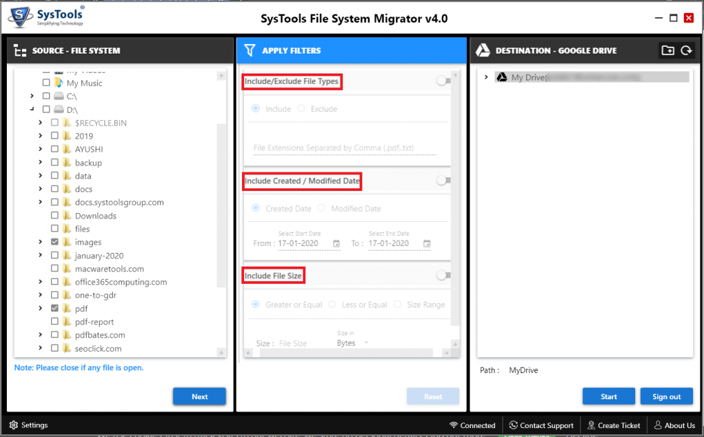Click the Start button
The width and height of the screenshot is (704, 437).
click(608, 396)
